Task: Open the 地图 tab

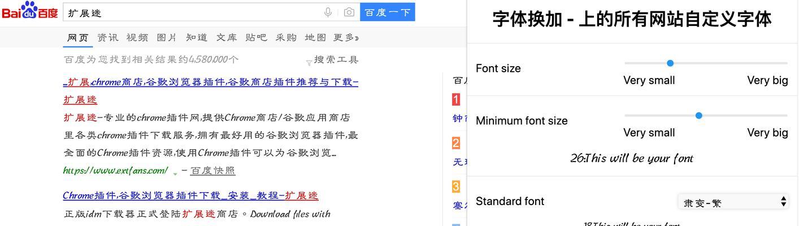Action: (315, 37)
